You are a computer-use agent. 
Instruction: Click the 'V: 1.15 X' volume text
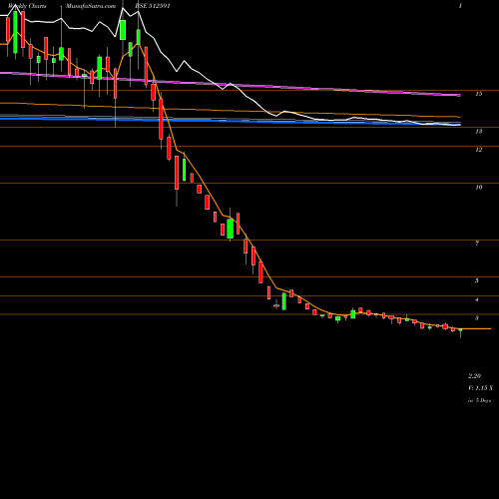click(x=480, y=388)
